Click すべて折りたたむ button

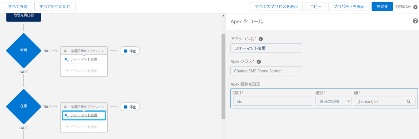(x=55, y=7)
